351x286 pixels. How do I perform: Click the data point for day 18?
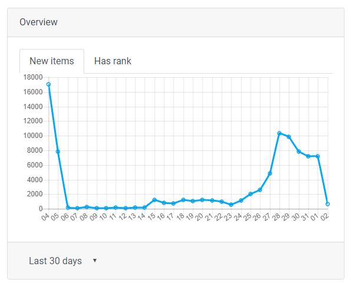click(x=183, y=199)
